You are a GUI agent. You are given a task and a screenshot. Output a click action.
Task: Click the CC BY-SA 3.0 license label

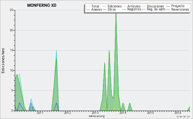click(183, 116)
